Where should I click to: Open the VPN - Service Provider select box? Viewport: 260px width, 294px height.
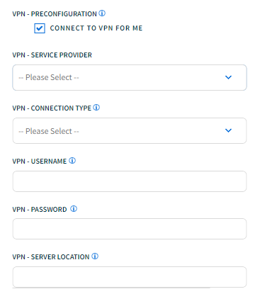pyautogui.click(x=130, y=77)
